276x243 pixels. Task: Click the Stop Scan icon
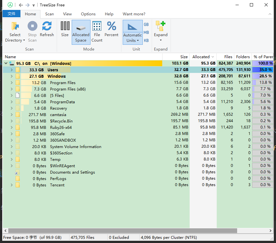32,26
